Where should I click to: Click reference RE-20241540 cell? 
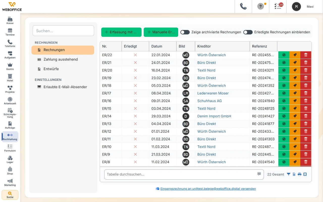pos(263,162)
